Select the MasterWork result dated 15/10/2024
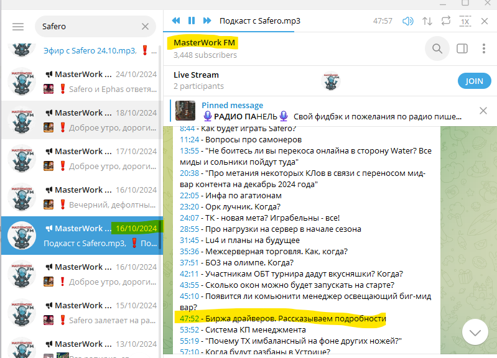 click(81, 313)
